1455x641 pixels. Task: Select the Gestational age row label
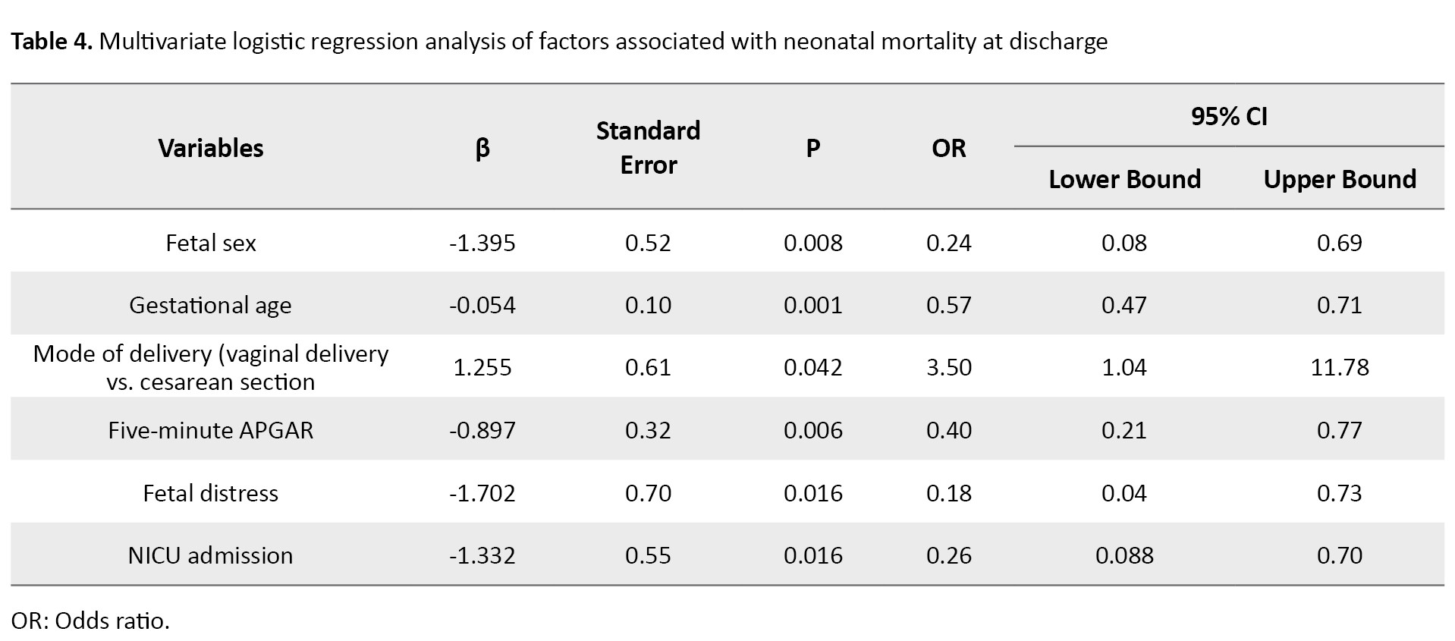click(x=210, y=305)
